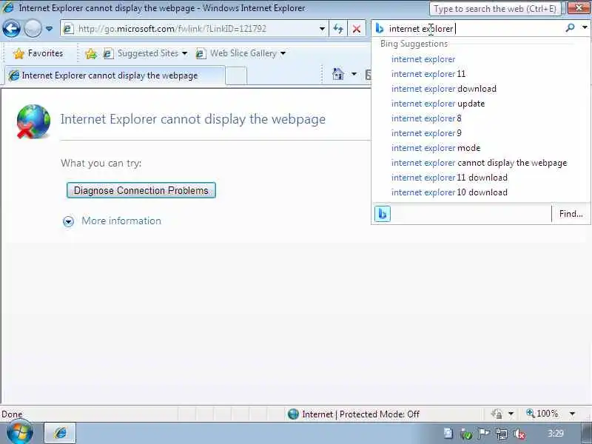Click the status bar security lock icon
592x444 pixels.
pos(497,414)
